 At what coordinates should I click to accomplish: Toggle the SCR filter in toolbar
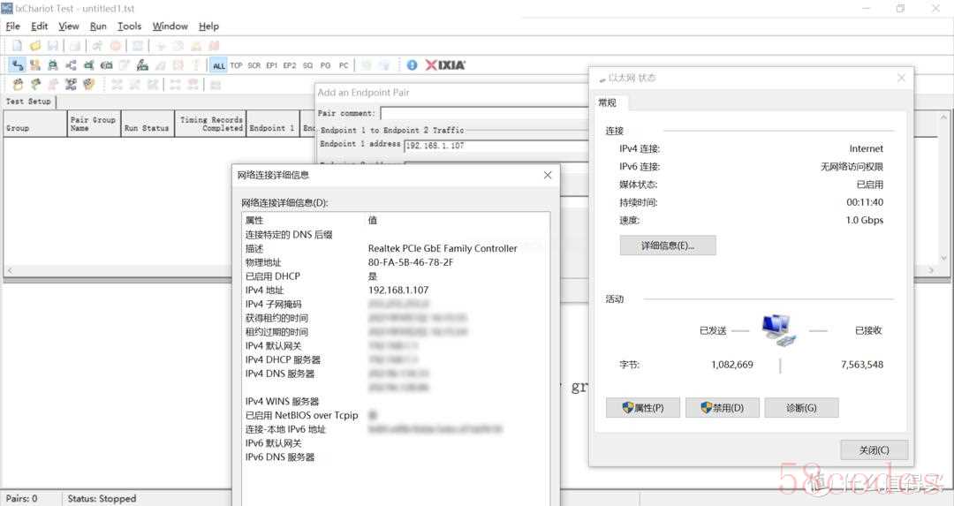tap(254, 65)
